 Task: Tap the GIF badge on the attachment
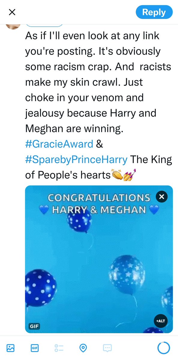click(x=34, y=326)
